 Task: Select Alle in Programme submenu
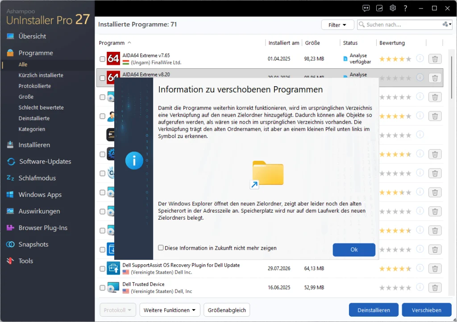(x=23, y=64)
